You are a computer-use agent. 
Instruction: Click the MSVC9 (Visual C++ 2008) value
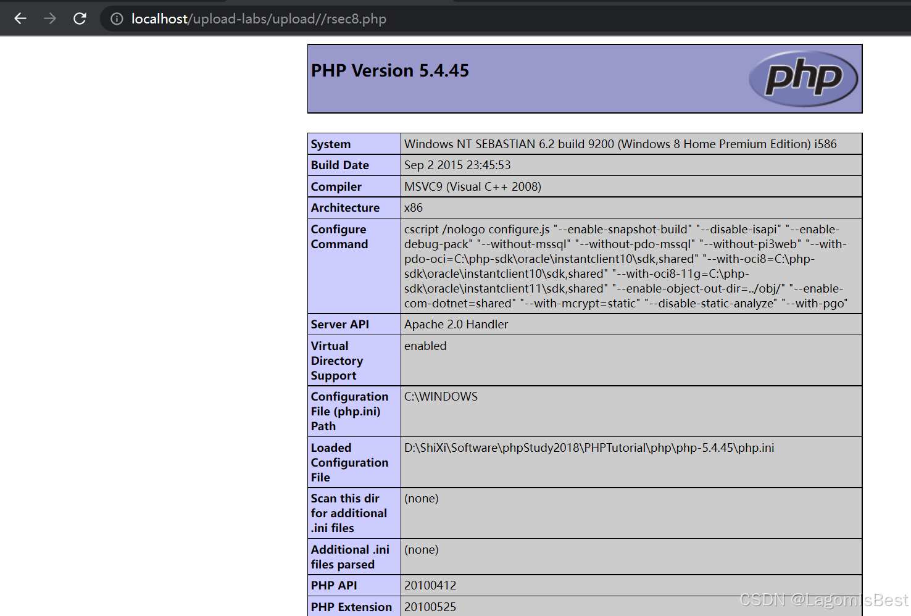tap(473, 186)
